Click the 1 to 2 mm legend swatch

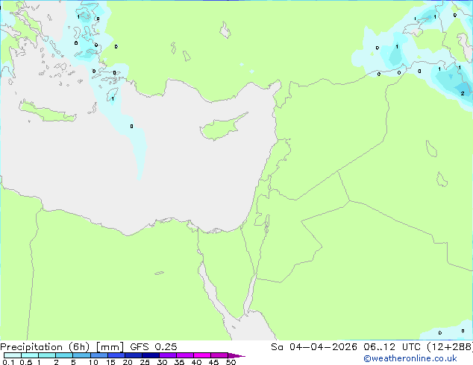click(47, 355)
